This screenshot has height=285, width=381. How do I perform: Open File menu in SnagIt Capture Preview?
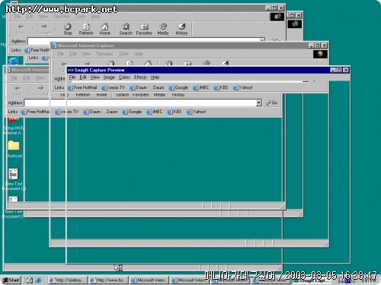(72, 78)
